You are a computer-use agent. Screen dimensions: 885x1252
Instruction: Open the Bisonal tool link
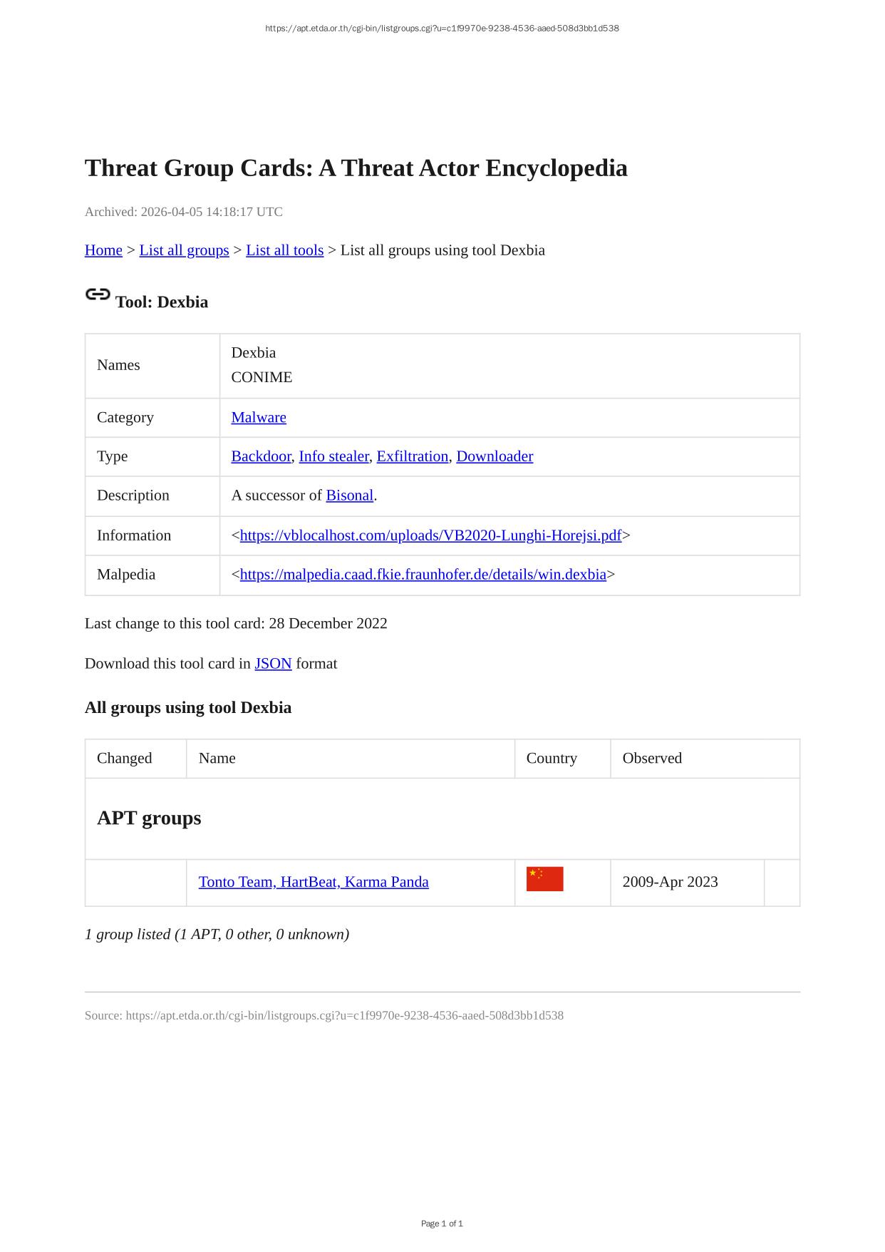[349, 496]
